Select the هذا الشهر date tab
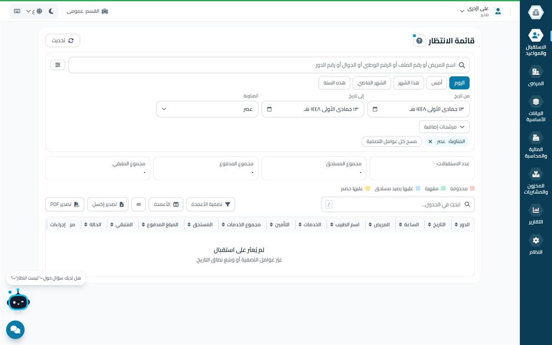 click(x=408, y=83)
